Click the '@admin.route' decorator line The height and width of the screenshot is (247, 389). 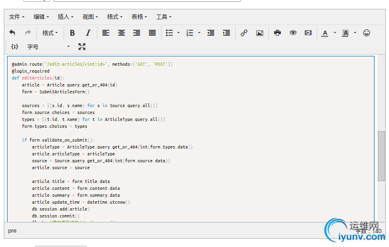coord(92,65)
